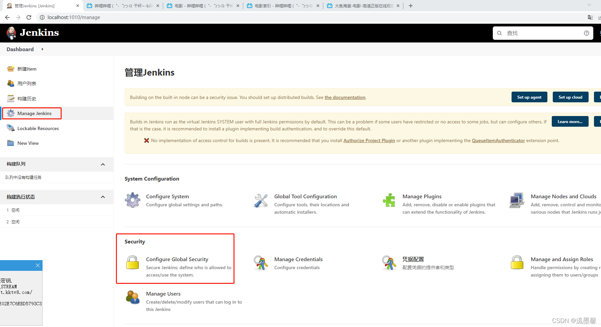Open the Manage Users link
The height and width of the screenshot is (327, 601).
[163, 294]
